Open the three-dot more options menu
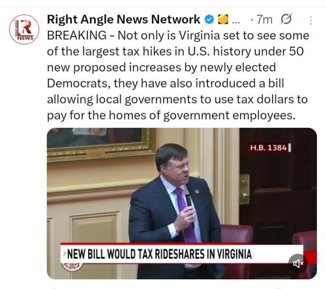Screen dimensions: 326x289 tap(311, 20)
